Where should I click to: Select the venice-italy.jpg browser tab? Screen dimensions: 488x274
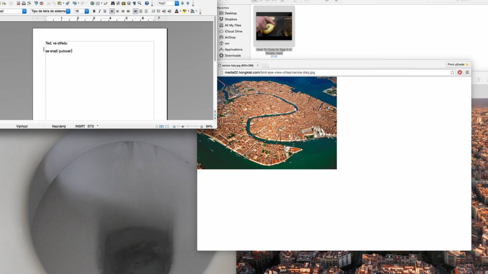point(237,65)
